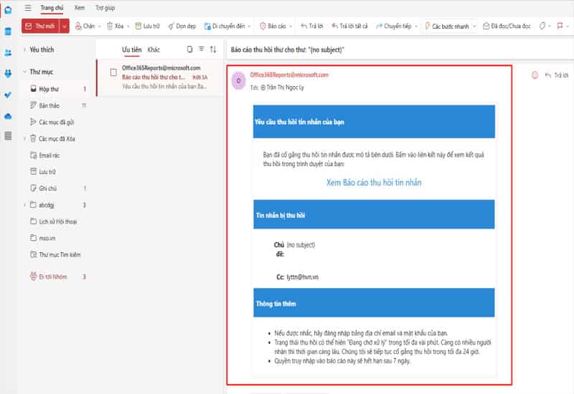Open the Bản thảo drafts folder
Image resolution: width=574 pixels, height=394 pixels.
(x=55, y=105)
